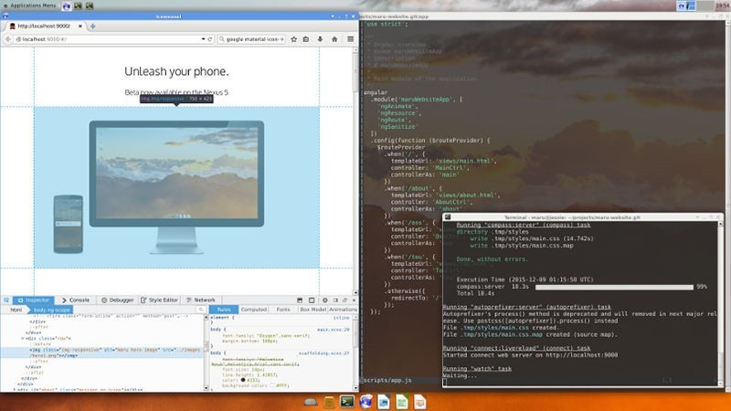
Task: Switch to the Console tab
Action: [79, 300]
